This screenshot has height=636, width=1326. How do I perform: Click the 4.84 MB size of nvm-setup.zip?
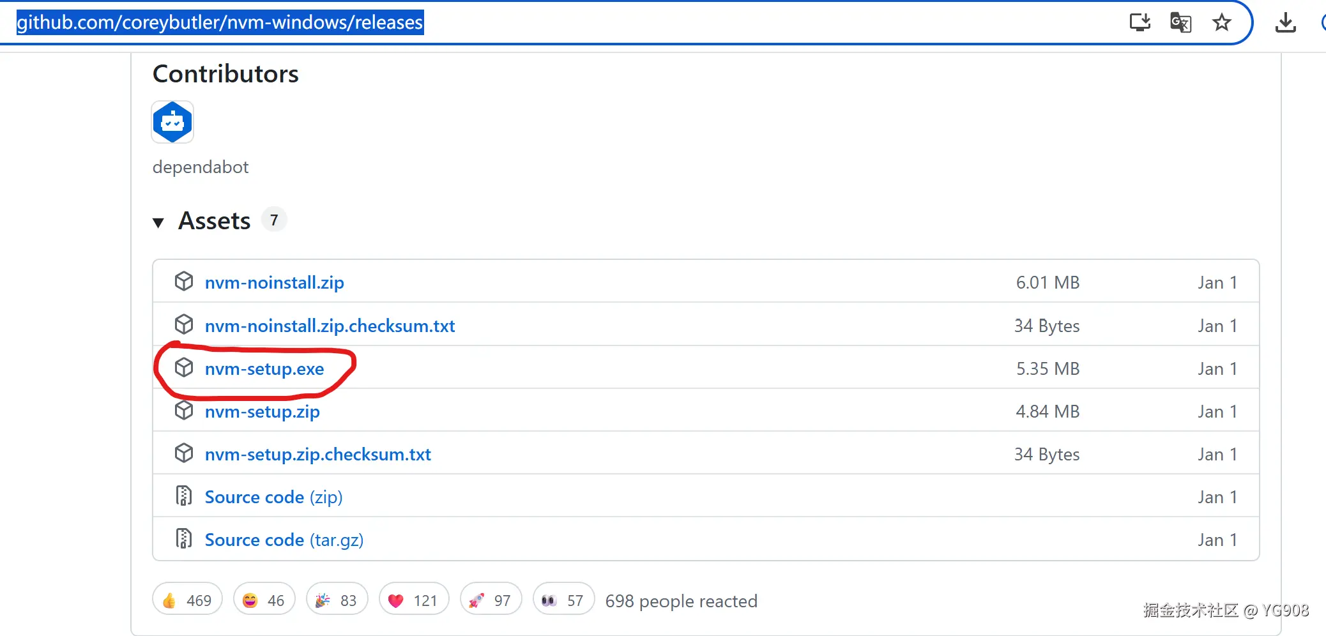(x=1048, y=411)
